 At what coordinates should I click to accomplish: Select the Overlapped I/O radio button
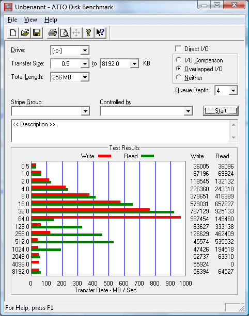(179, 69)
